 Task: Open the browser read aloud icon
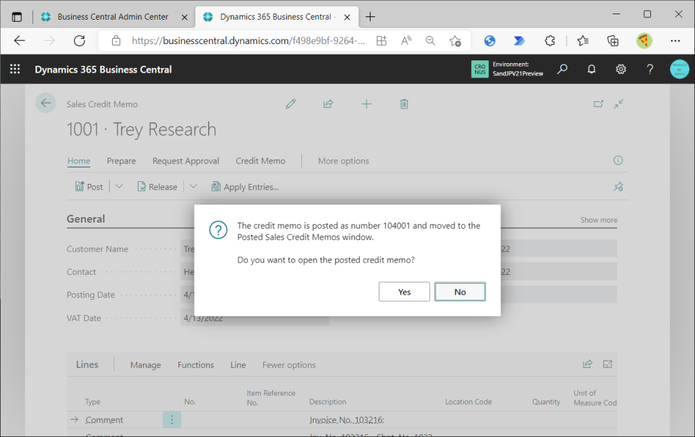pyautogui.click(x=406, y=41)
